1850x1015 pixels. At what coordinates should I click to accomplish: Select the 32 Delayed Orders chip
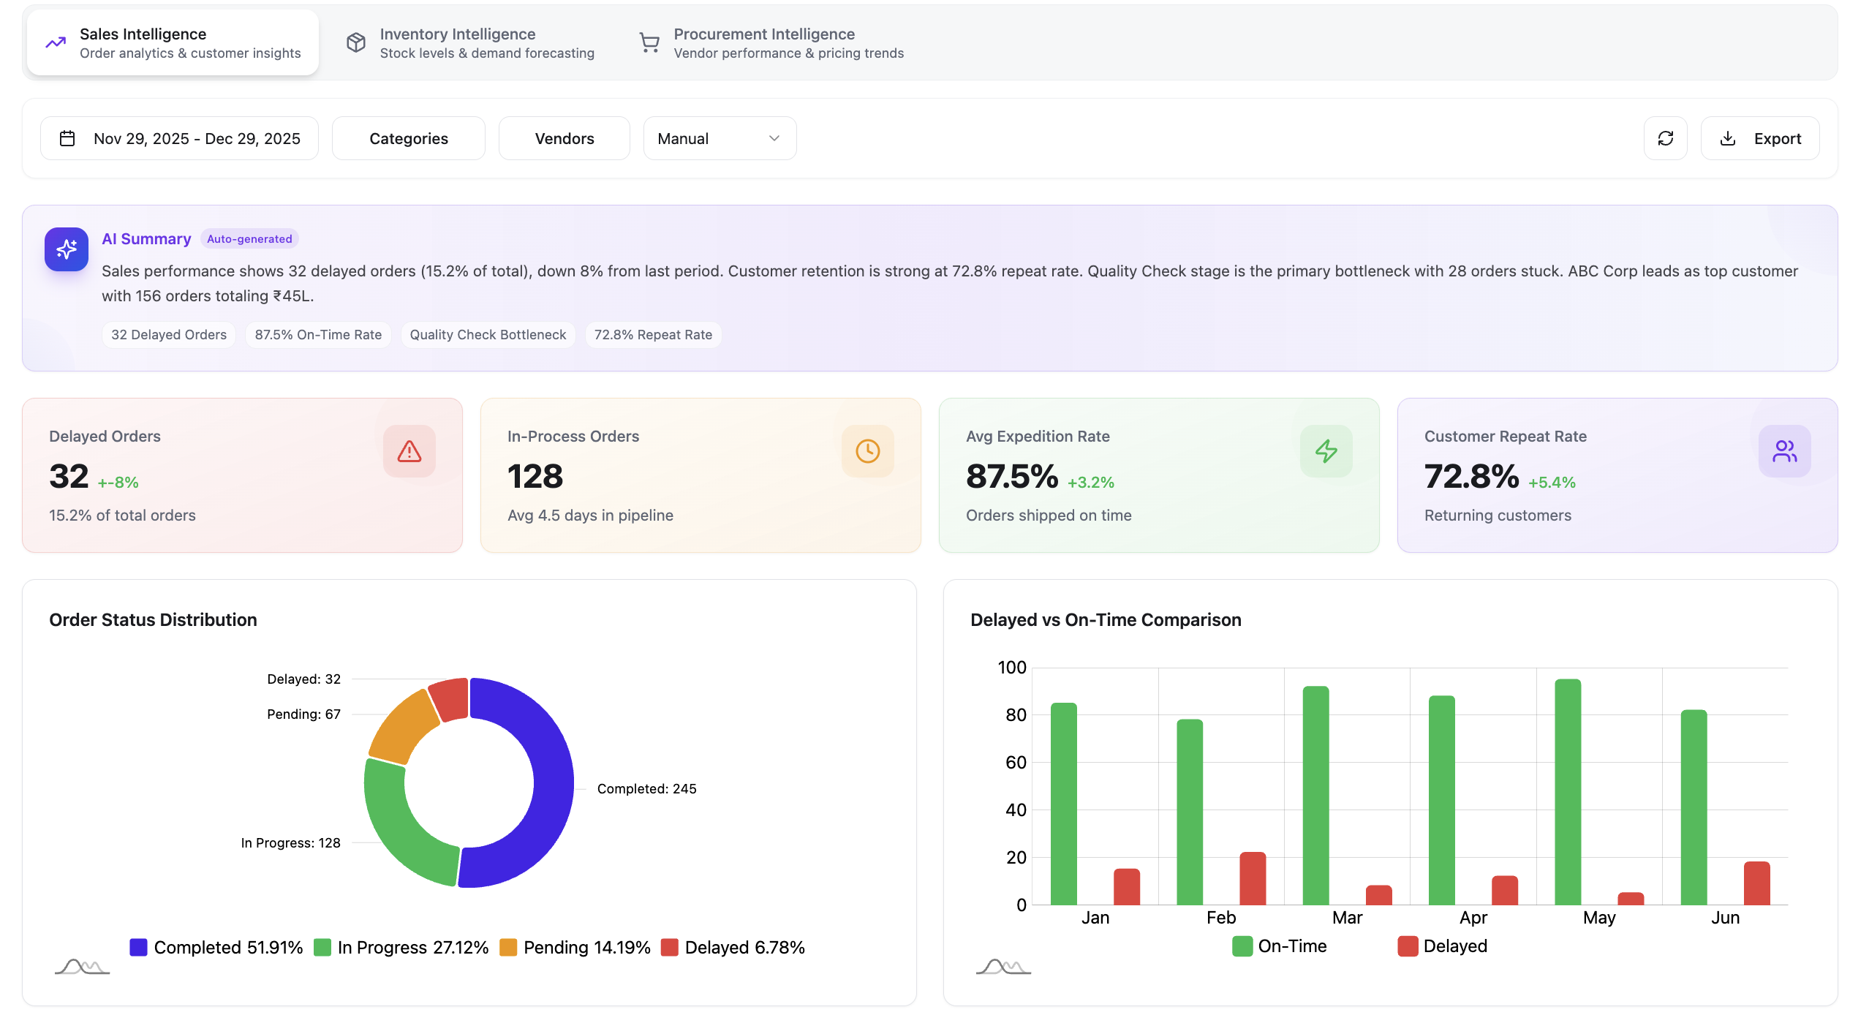pyautogui.click(x=169, y=335)
